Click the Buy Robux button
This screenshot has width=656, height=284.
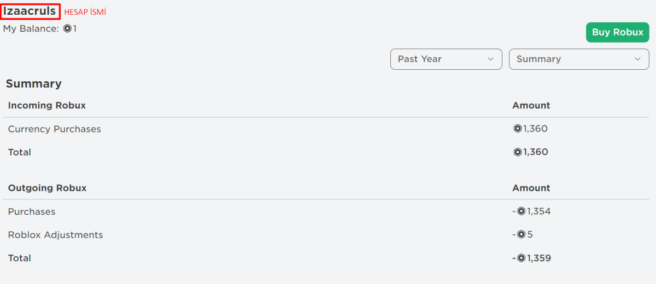(x=617, y=32)
